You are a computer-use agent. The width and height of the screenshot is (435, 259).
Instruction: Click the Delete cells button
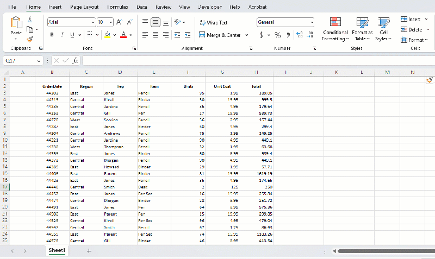click(x=411, y=29)
